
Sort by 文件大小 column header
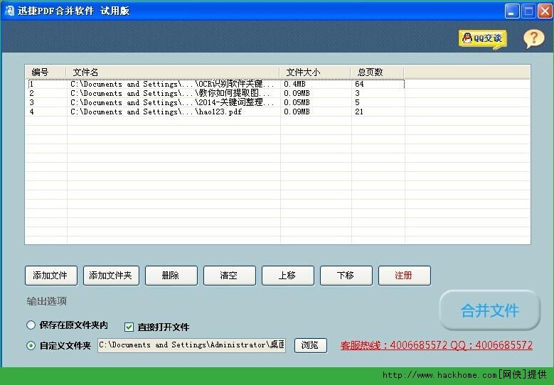316,72
